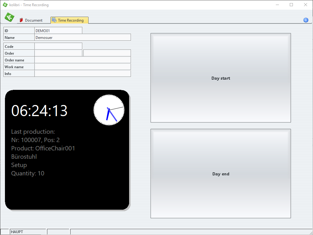The image size is (313, 235).
Task: Switch to the Document tab
Action: tap(31, 20)
